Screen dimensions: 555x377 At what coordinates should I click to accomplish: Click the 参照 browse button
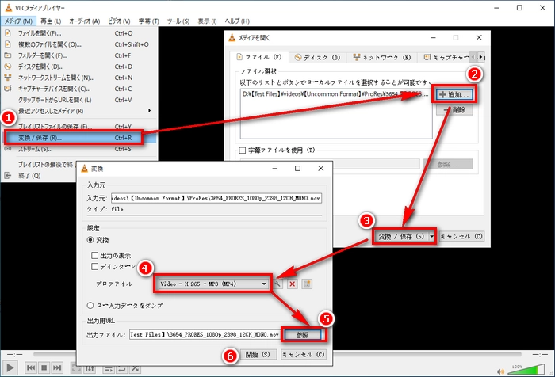pos(303,334)
